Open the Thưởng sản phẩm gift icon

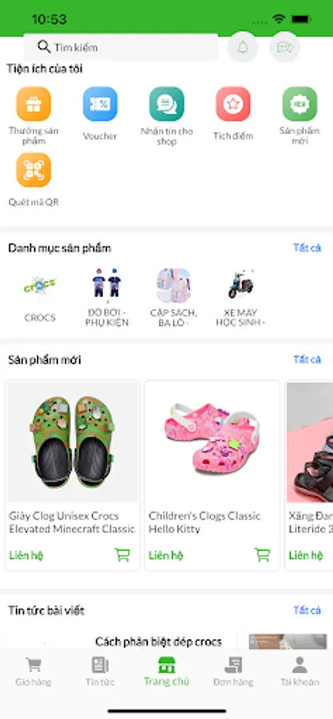click(x=34, y=104)
